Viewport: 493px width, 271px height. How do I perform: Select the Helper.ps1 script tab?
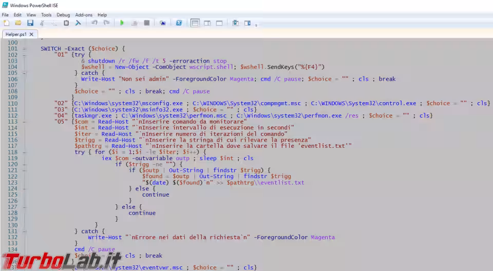(16, 34)
